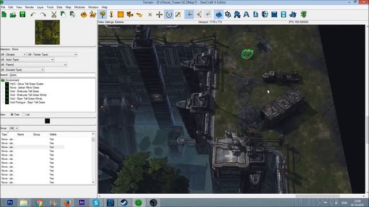
Task: Open the Data menu
Action: (x=59, y=7)
